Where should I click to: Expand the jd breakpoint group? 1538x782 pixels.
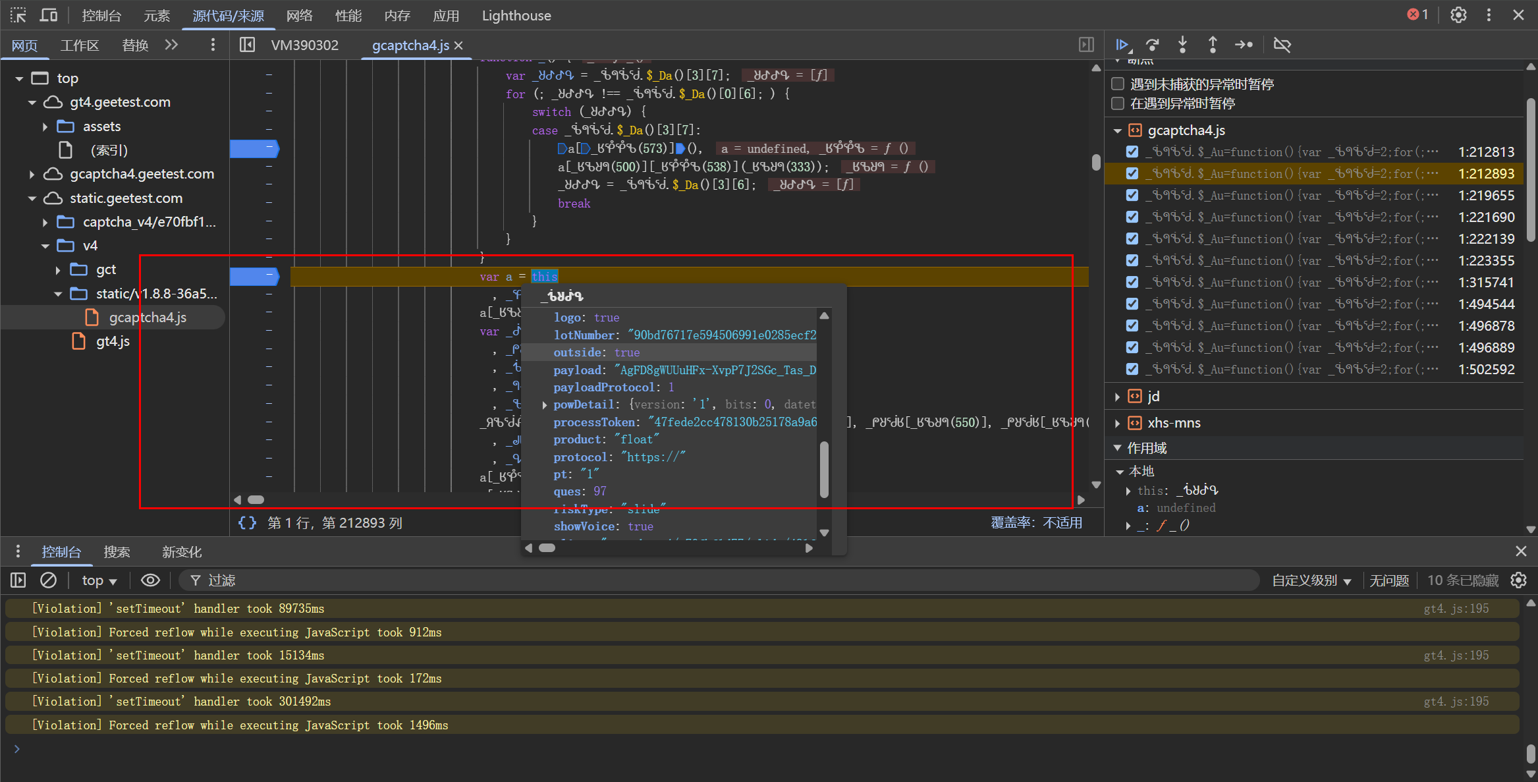pos(1117,397)
